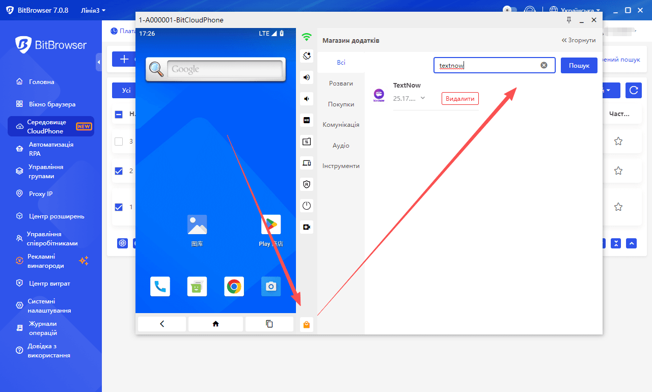
Task: Pin the BitCloudPhone window
Action: pyautogui.click(x=569, y=20)
